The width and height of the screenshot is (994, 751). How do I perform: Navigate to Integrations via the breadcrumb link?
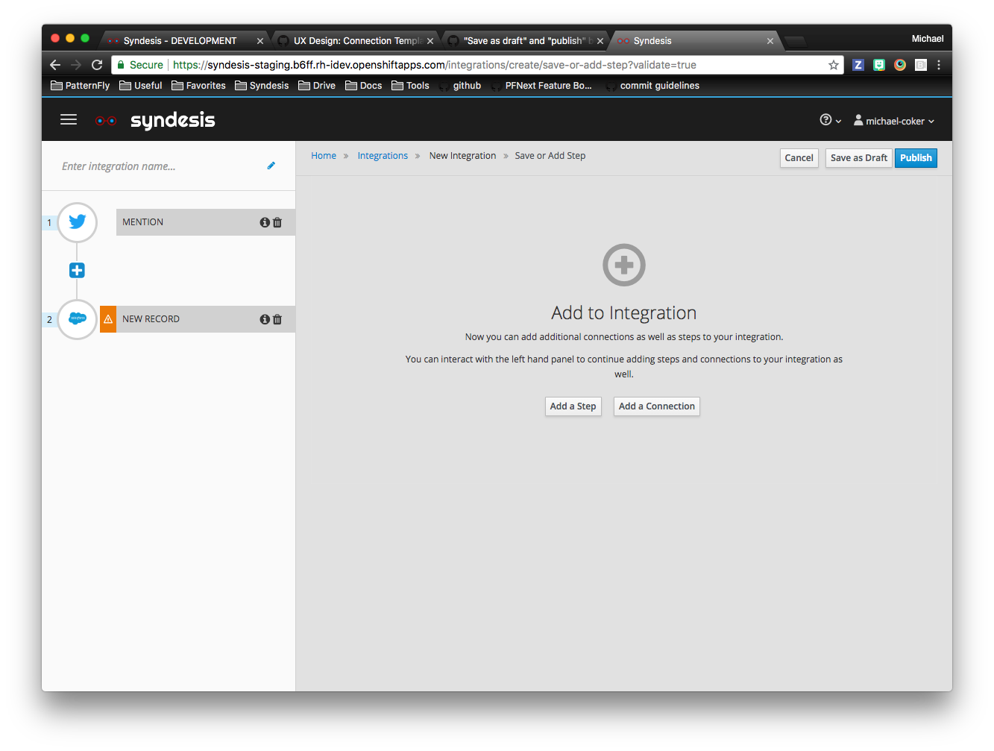tap(383, 155)
